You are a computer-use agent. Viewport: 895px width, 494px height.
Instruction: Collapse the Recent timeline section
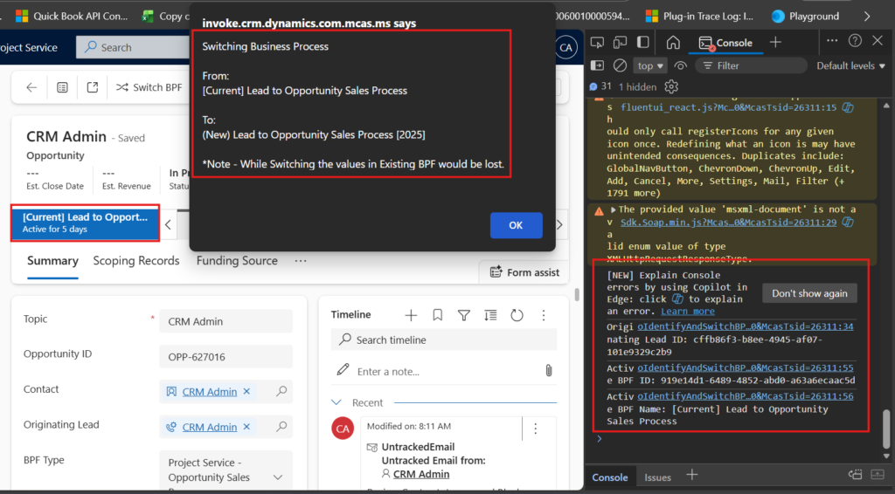click(x=337, y=402)
